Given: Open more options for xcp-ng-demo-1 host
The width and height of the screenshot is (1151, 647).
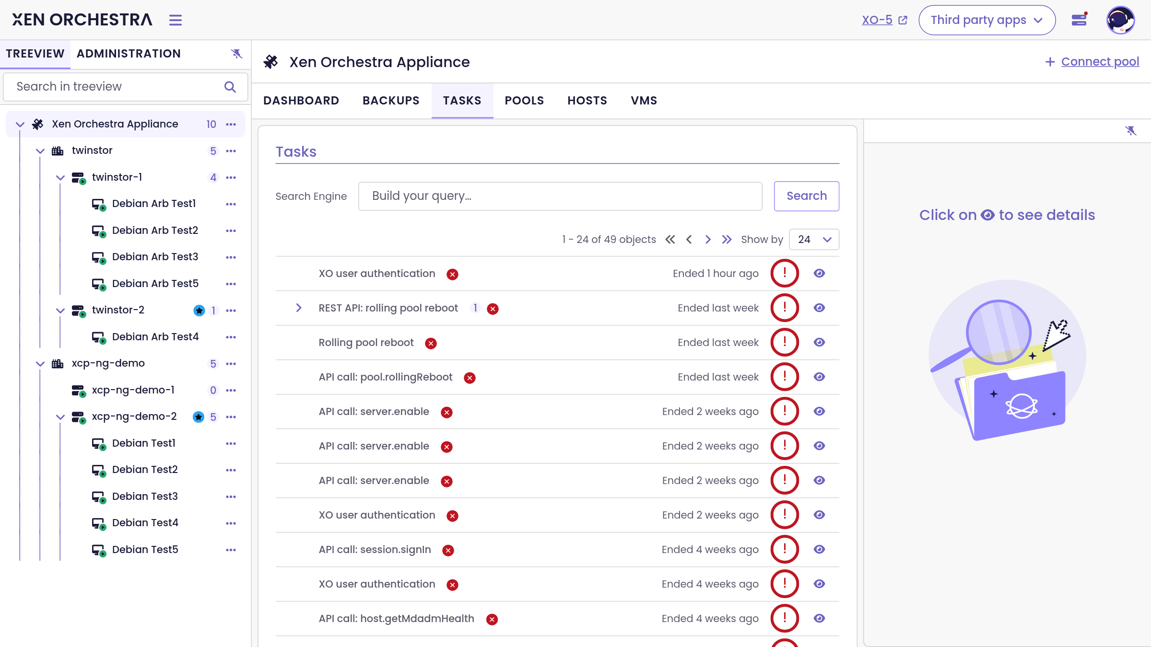Looking at the screenshot, I should click(231, 391).
